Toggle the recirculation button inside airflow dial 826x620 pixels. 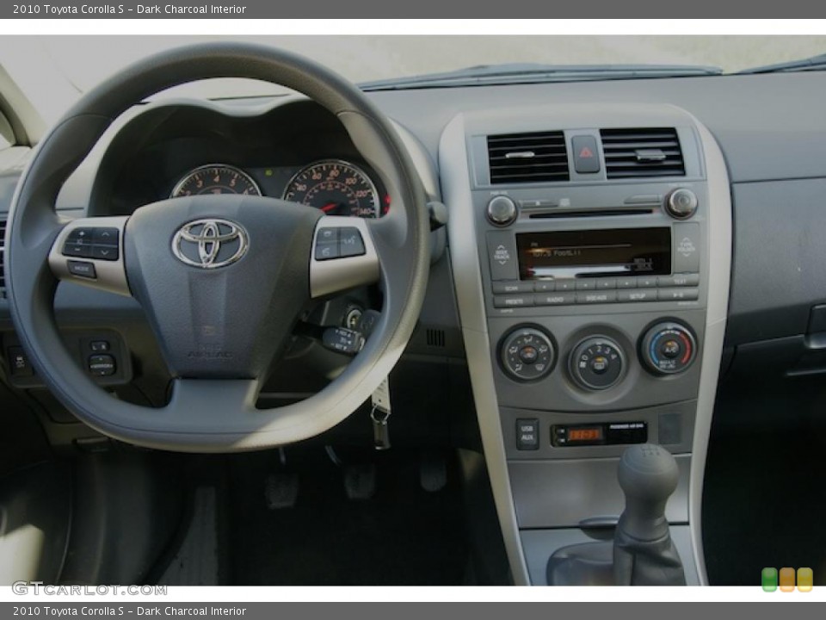pos(527,354)
